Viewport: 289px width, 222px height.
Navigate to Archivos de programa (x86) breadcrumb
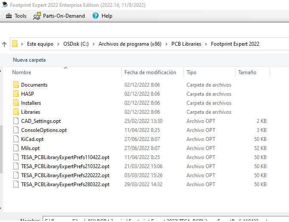[130, 44]
